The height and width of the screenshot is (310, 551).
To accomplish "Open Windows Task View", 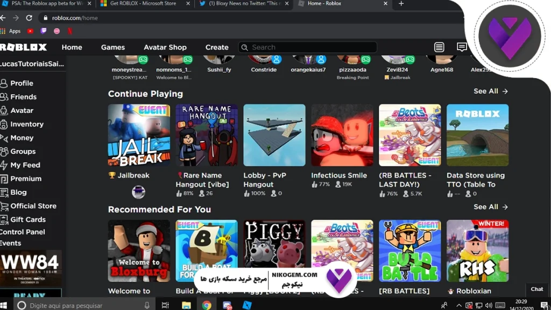I will [x=165, y=305].
